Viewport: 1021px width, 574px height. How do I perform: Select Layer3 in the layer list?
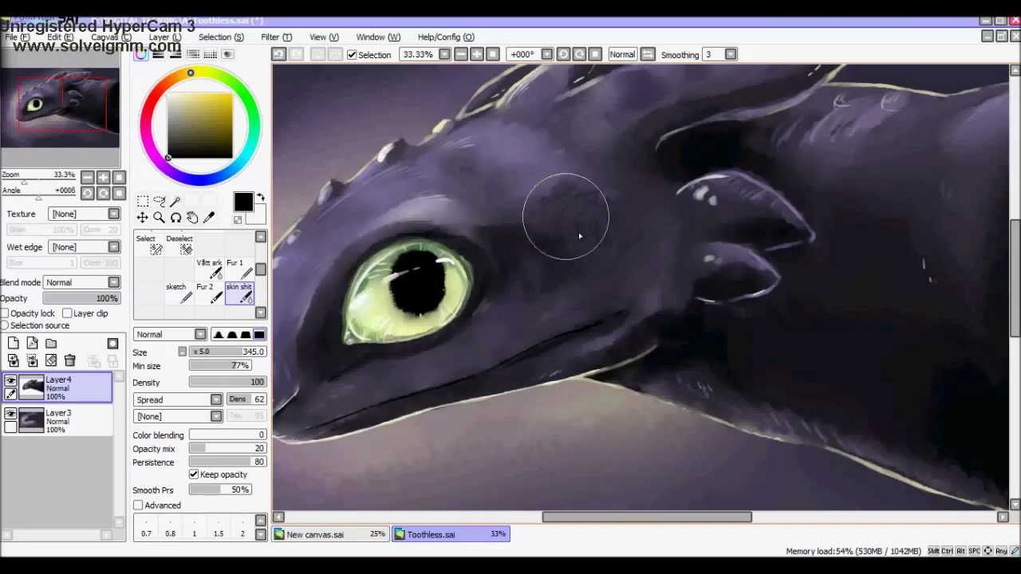pos(57,421)
